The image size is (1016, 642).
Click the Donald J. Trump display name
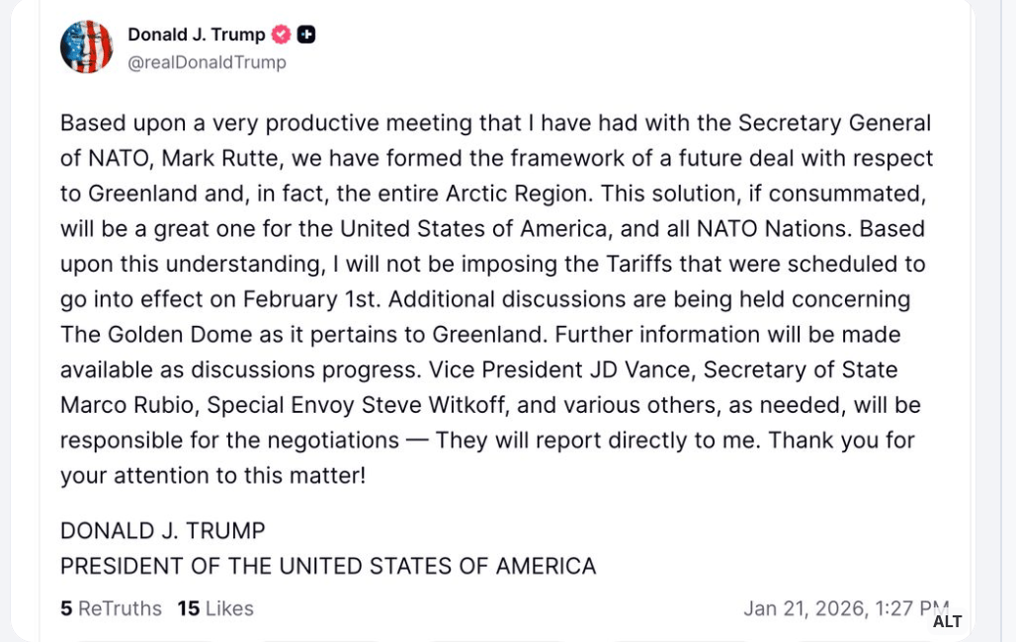pos(197,35)
